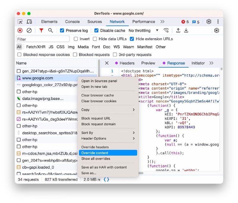The image size is (238, 203).
Task: Expand Sort By submenu
Action: (108, 133)
